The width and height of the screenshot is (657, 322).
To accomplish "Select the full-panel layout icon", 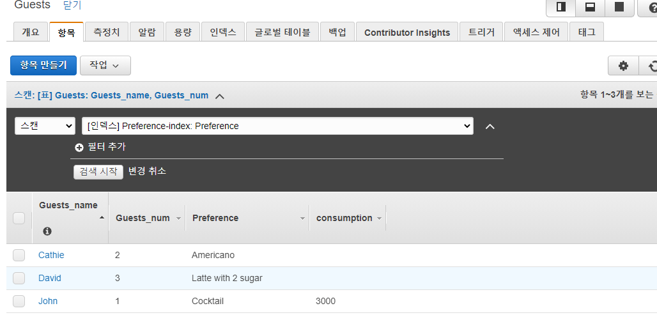I will click(619, 6).
